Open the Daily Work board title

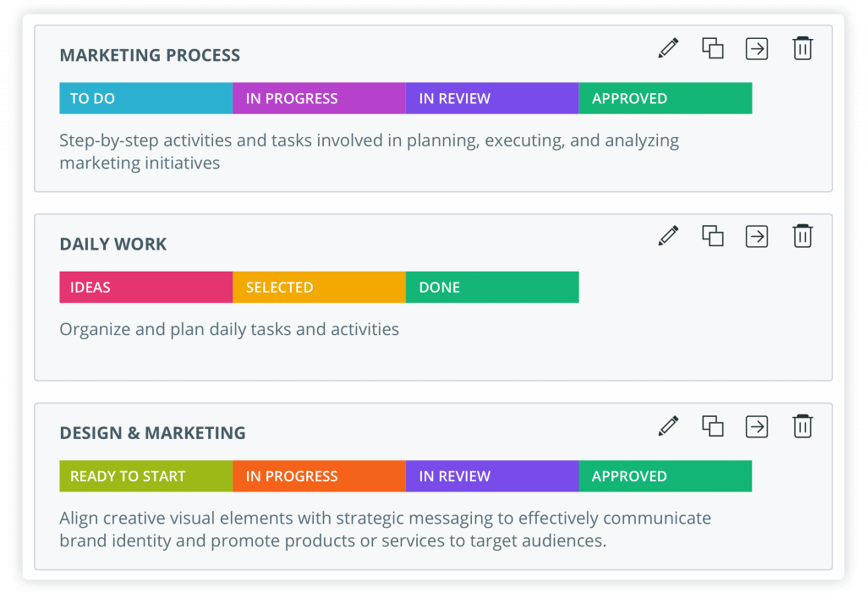(x=112, y=244)
